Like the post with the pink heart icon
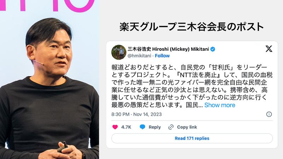283x159 pixels. 115,127
